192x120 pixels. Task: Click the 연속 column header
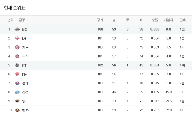(182, 20)
